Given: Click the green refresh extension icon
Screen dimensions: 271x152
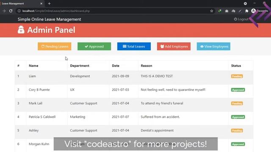Looking at the screenshot, I should 220,11.
